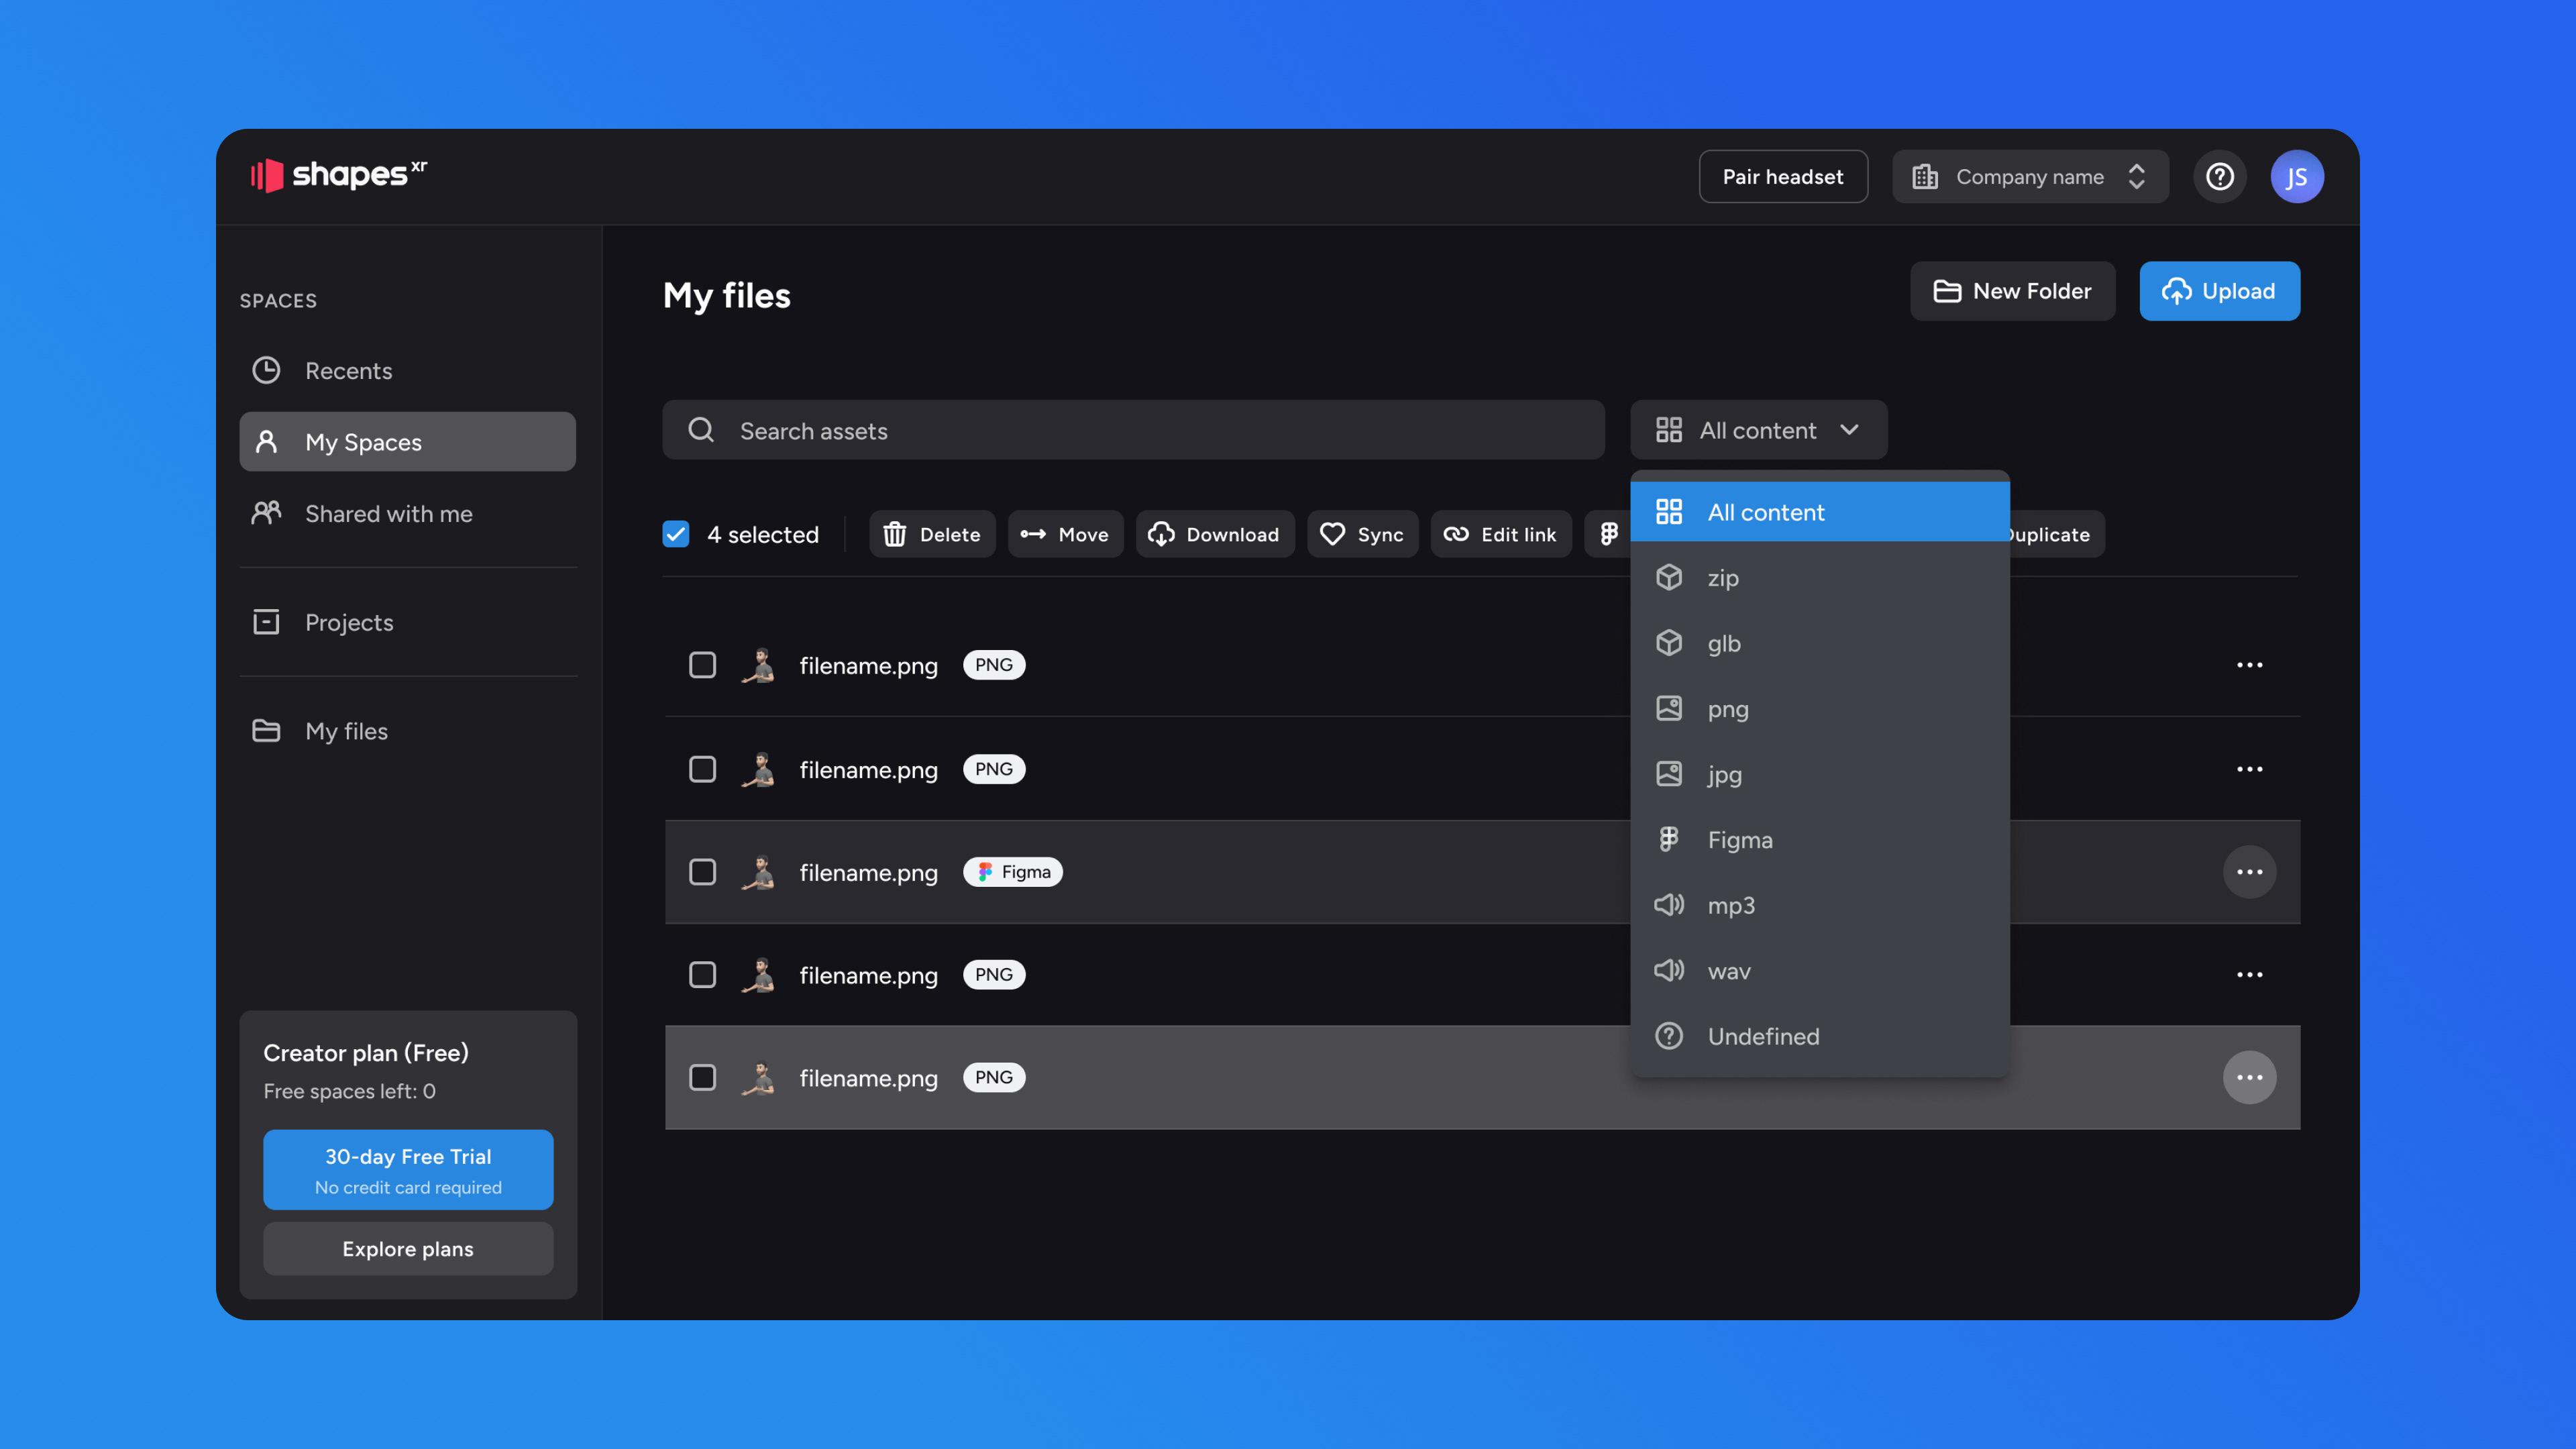The image size is (2576, 1449).
Task: Click the company building icon
Action: coord(1925,177)
